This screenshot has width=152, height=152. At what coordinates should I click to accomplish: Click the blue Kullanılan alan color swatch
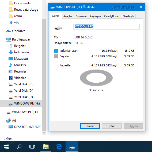point(56,51)
